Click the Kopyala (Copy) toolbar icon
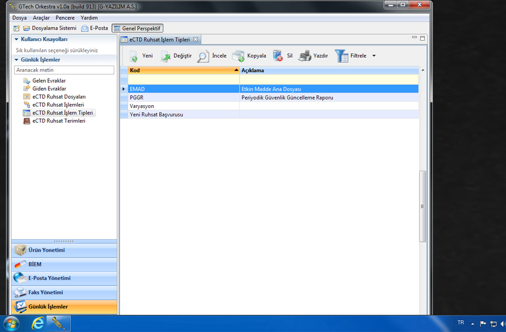Image resolution: width=506 pixels, height=332 pixels. click(238, 56)
